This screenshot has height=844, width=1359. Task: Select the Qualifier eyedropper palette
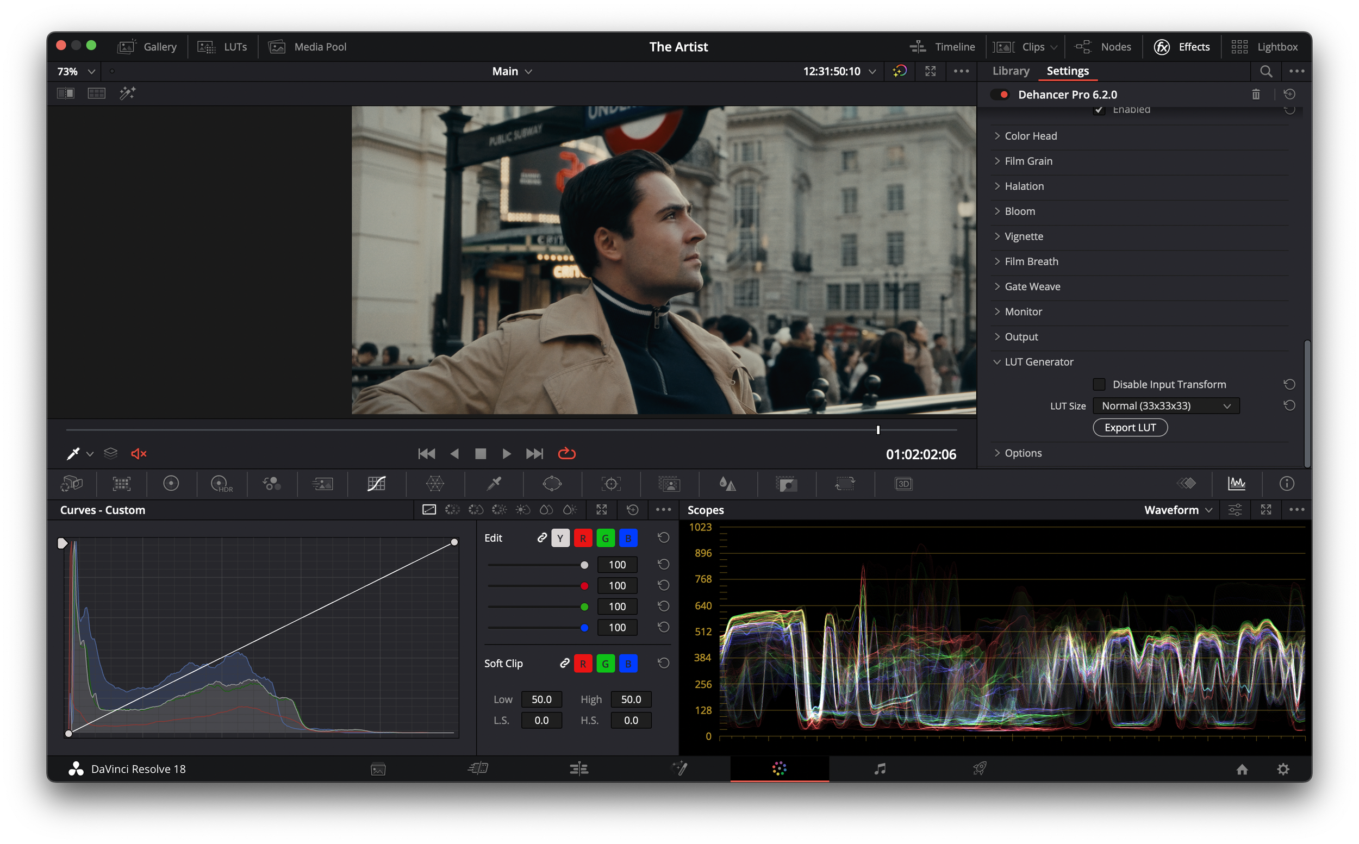(x=494, y=483)
